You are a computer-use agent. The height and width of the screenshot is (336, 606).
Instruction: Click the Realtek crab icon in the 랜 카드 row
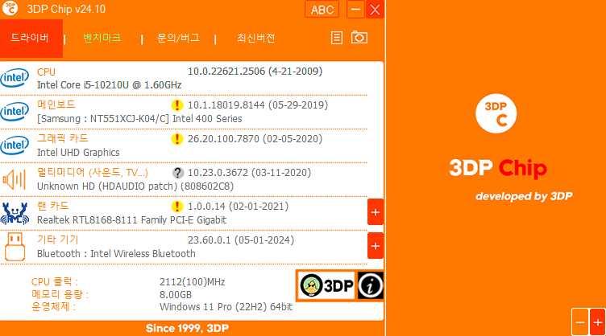pyautogui.click(x=15, y=213)
